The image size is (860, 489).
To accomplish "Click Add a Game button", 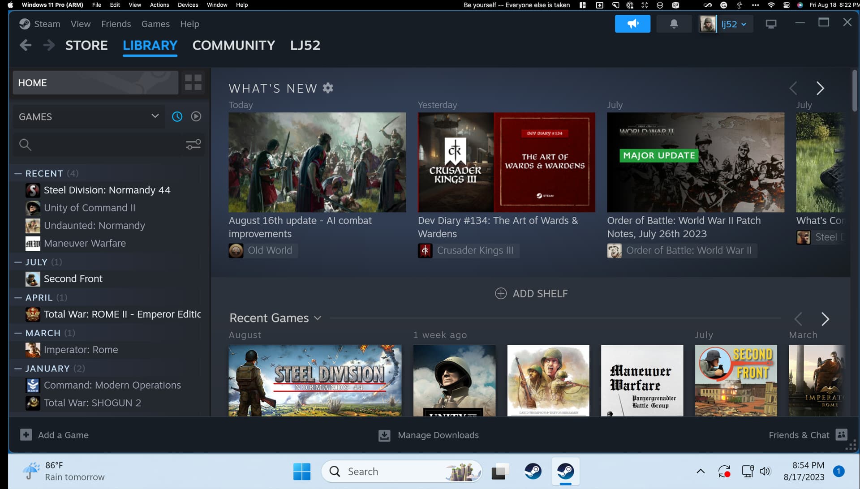I will [54, 435].
